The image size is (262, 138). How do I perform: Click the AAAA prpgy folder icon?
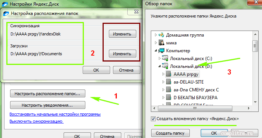(168, 74)
